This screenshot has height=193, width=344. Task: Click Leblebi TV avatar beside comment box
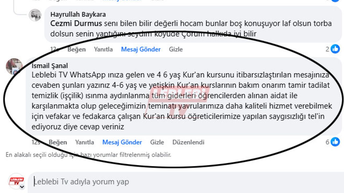coord(16,181)
